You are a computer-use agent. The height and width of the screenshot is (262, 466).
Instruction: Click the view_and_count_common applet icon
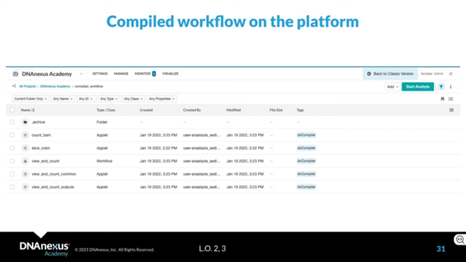(25, 174)
